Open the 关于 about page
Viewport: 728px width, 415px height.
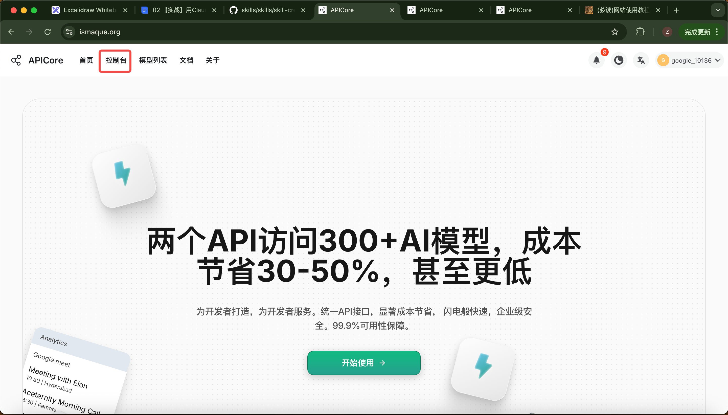point(213,60)
